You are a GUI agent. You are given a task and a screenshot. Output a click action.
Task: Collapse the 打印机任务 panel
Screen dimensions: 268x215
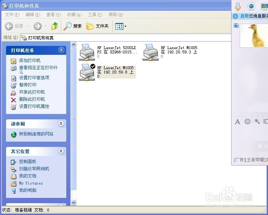point(61,50)
